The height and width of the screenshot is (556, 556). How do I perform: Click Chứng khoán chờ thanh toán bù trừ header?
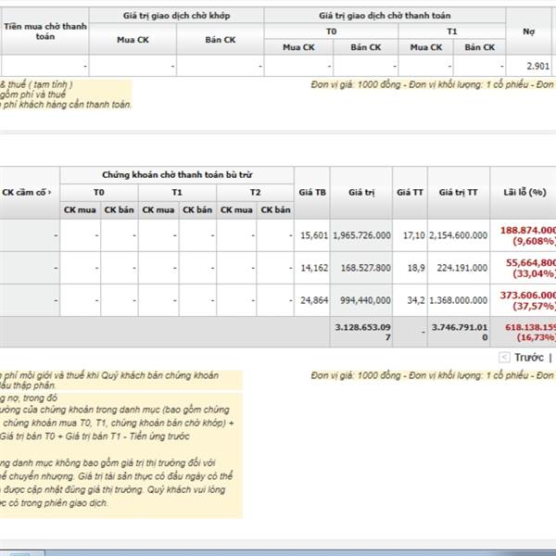177,174
